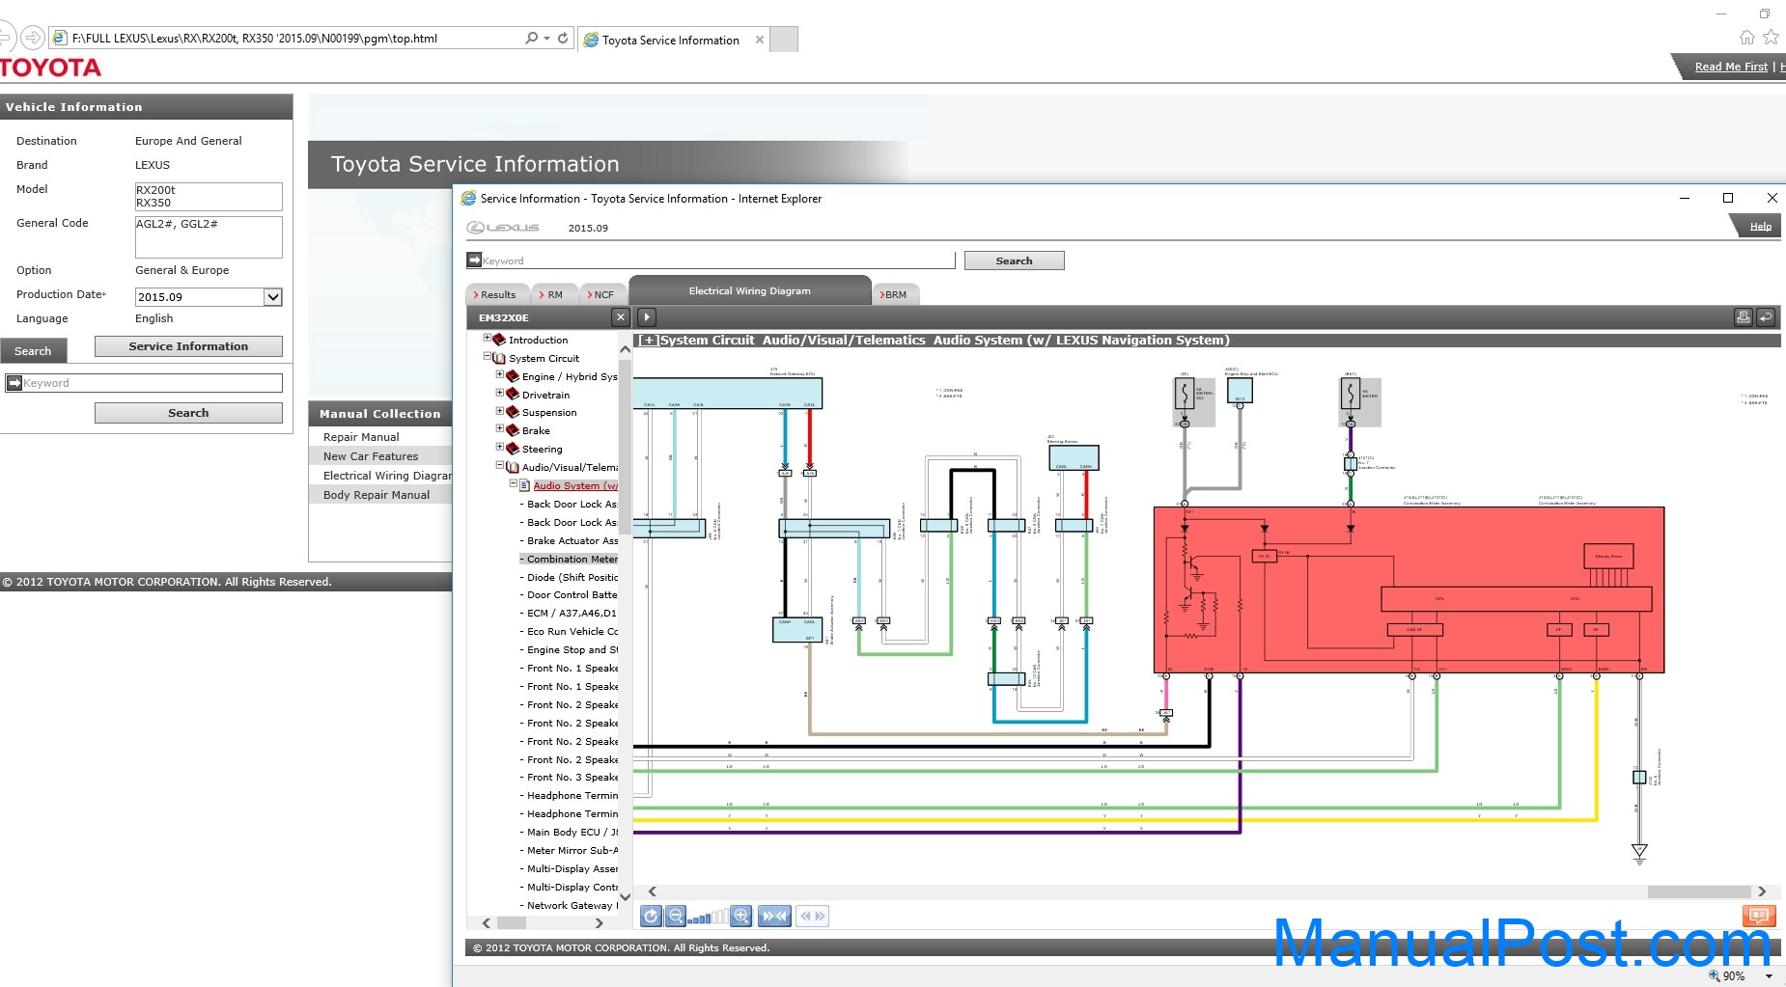Select RX350 in the Model list
Image resolution: width=1786 pixels, height=987 pixels.
(153, 203)
